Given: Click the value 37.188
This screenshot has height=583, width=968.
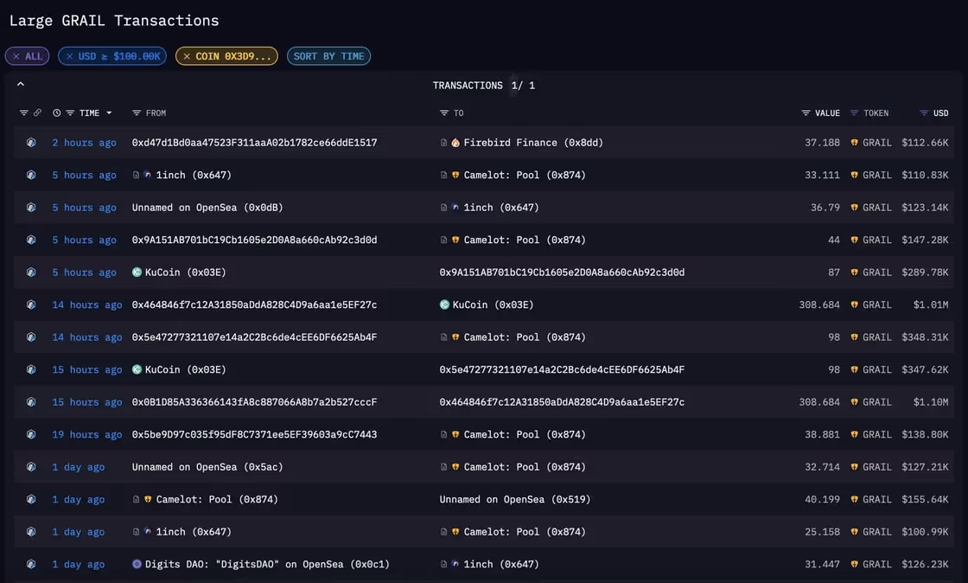Looking at the screenshot, I should tap(822, 143).
